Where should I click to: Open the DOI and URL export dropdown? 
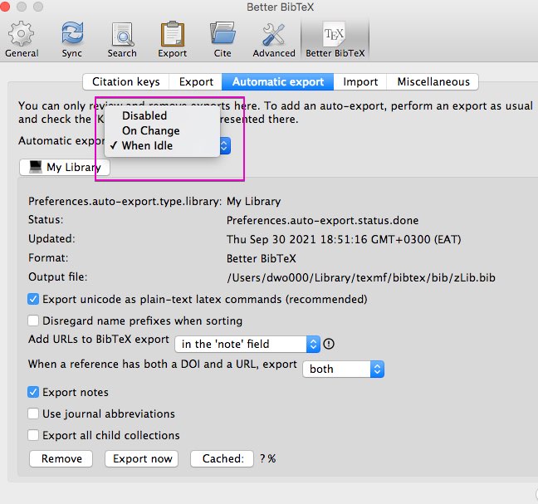[x=343, y=369]
